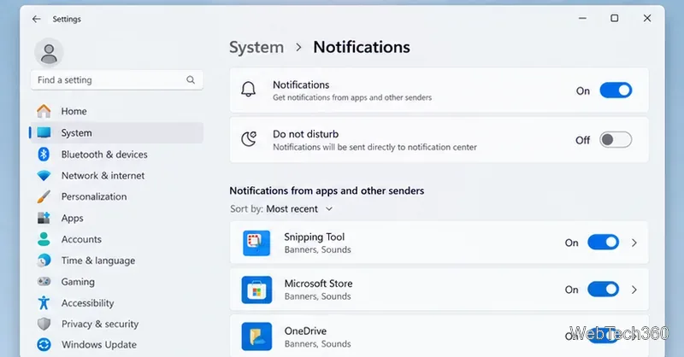Screen dimensions: 684x357
Task: Click the Bluetooth icon in sidebar
Action: click(x=44, y=154)
